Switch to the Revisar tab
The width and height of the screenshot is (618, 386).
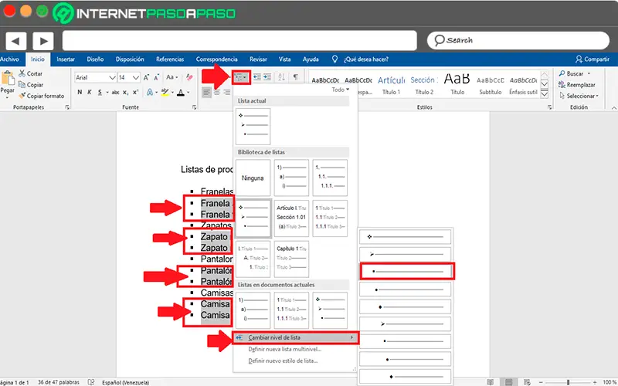point(258,59)
